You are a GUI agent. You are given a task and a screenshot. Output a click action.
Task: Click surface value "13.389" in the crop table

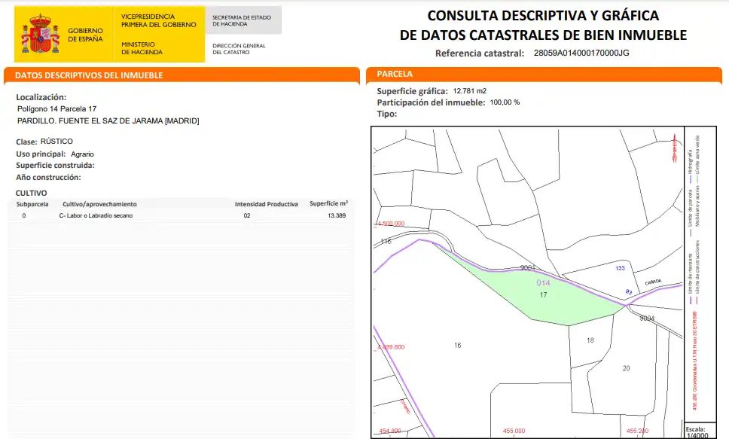point(337,216)
